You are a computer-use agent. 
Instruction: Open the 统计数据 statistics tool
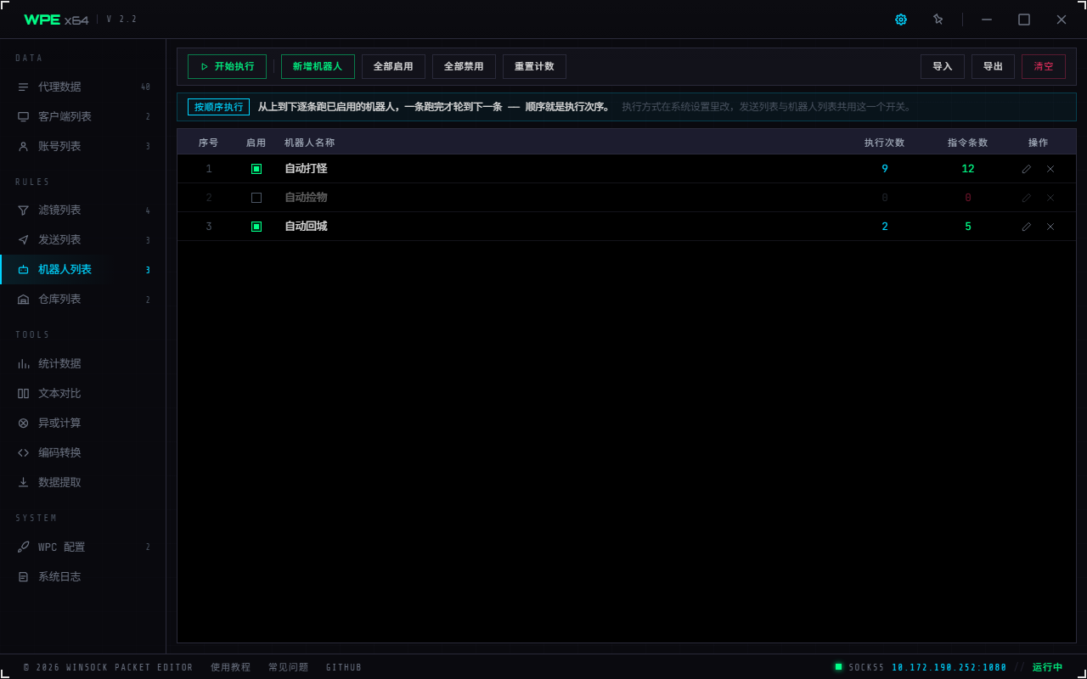pyautogui.click(x=83, y=363)
